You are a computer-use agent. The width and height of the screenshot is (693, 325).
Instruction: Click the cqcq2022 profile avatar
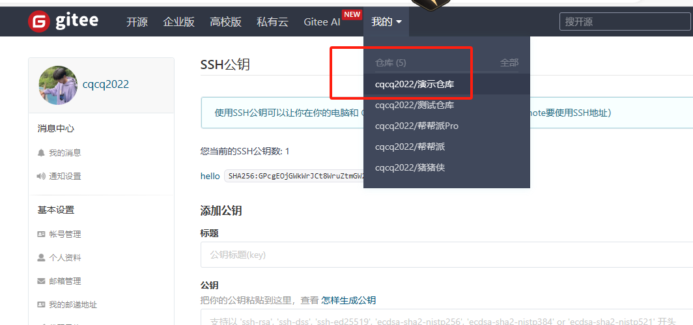point(58,85)
